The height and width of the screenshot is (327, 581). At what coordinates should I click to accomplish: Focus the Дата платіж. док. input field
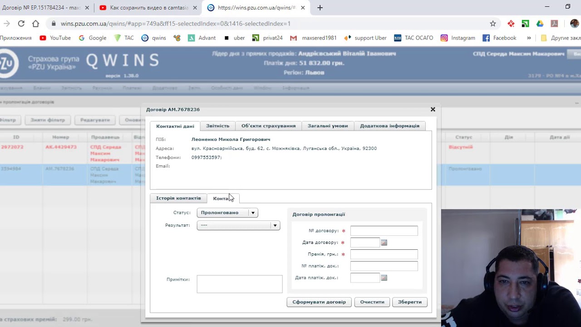[x=365, y=277]
